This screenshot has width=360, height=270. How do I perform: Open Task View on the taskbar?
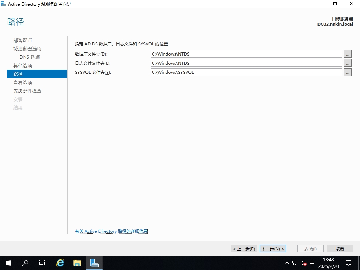coord(42,263)
